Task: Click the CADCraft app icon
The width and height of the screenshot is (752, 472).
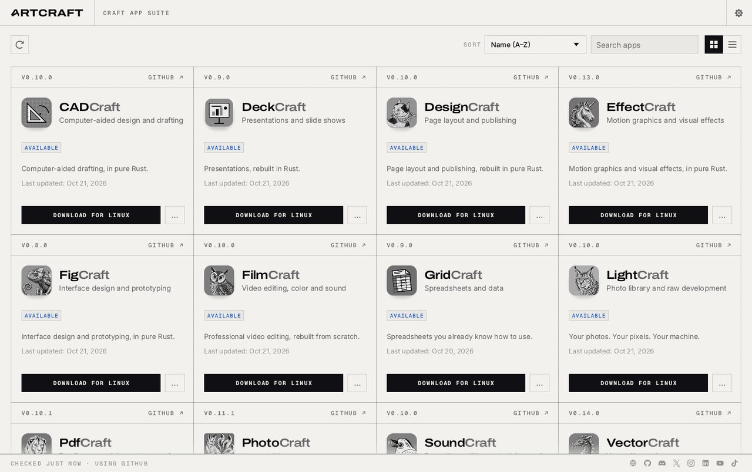Action: 36,113
